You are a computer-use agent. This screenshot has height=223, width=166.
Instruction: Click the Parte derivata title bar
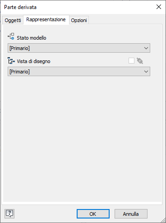[78, 7]
